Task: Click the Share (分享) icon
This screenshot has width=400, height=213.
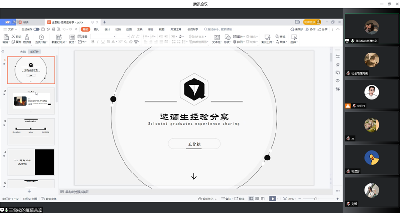Action: (x=323, y=29)
